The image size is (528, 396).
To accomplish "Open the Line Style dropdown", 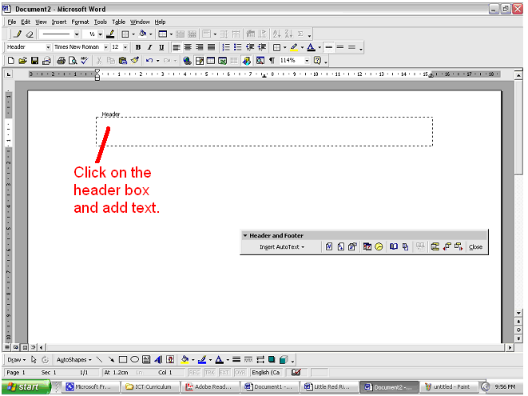I will [x=77, y=34].
